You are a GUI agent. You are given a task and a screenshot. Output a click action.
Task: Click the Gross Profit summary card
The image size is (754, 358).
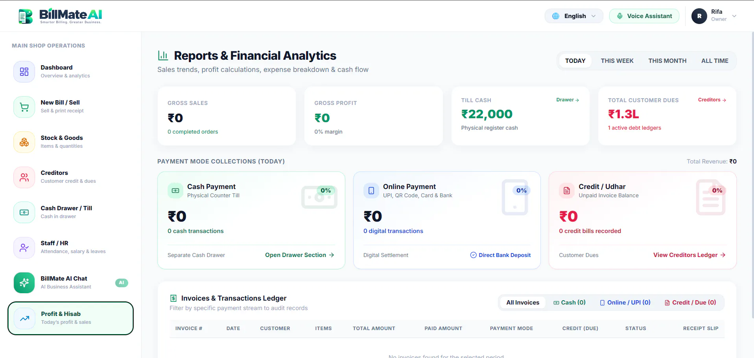coord(374,116)
